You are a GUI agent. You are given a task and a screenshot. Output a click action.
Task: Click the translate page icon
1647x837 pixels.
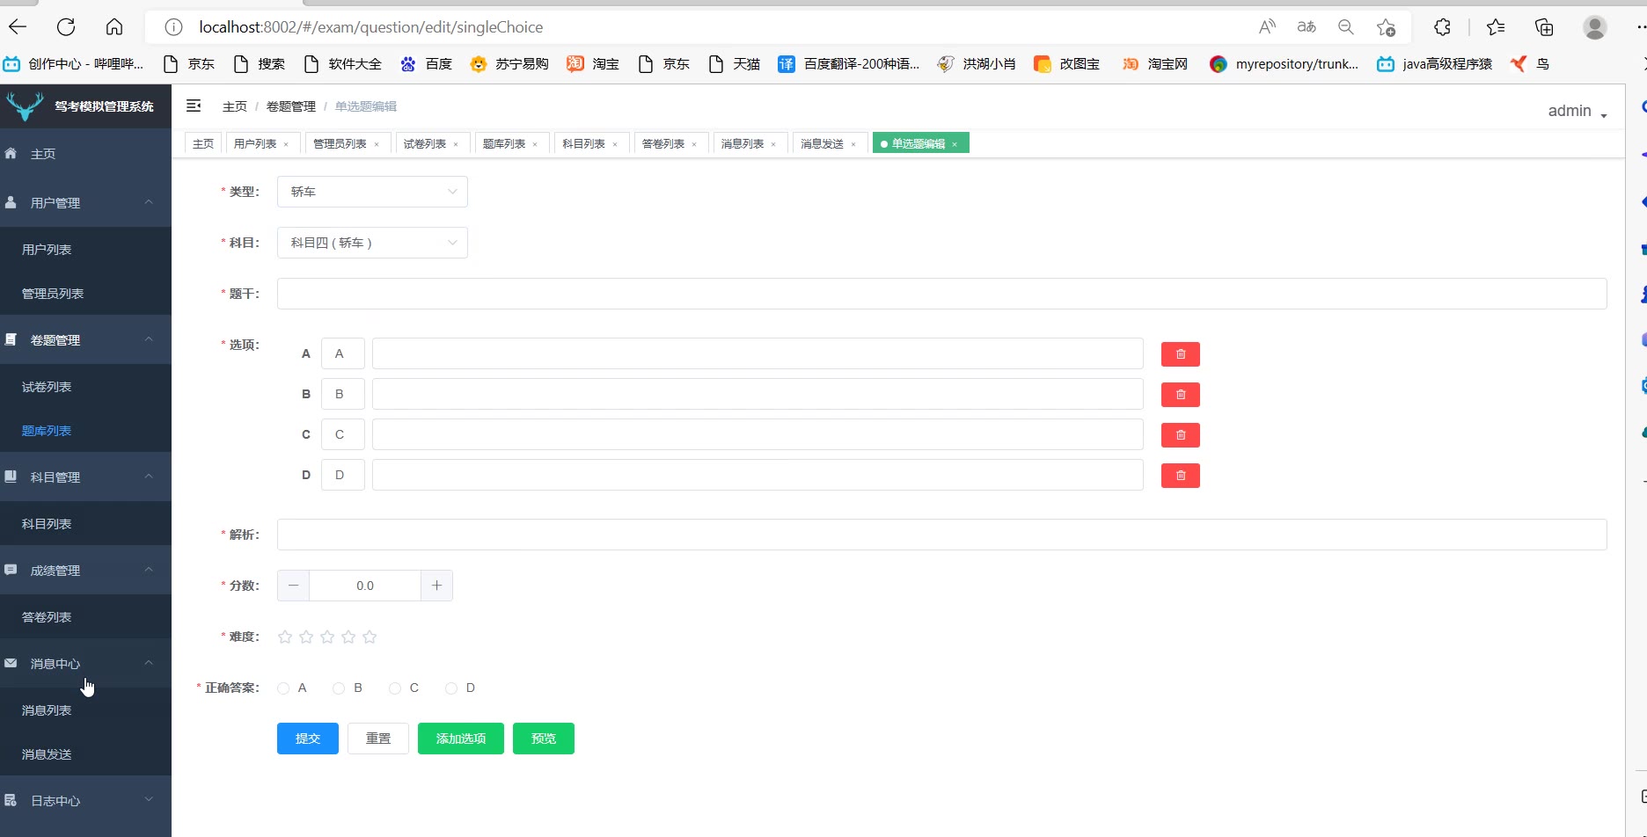(1307, 27)
